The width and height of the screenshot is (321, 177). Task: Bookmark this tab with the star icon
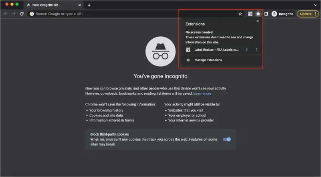tap(240, 14)
